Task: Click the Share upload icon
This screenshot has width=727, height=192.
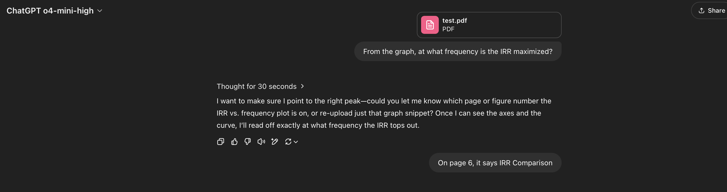Action: (x=702, y=11)
